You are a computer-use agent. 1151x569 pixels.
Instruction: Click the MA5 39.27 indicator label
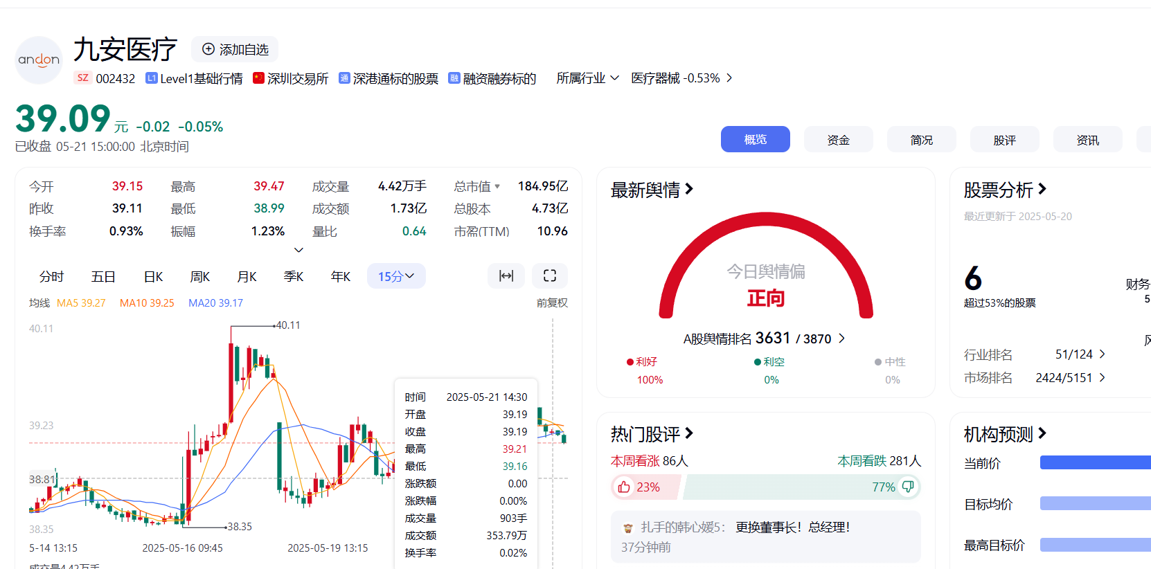click(81, 303)
